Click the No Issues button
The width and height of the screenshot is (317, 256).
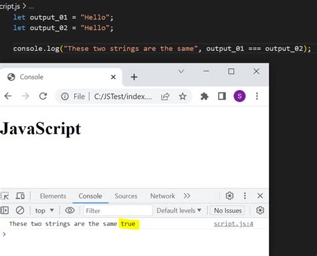tap(227, 211)
